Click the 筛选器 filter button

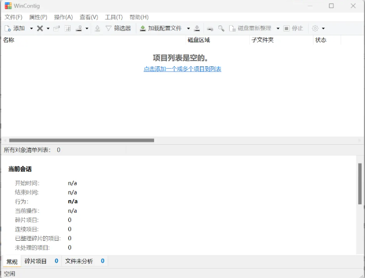(x=117, y=28)
